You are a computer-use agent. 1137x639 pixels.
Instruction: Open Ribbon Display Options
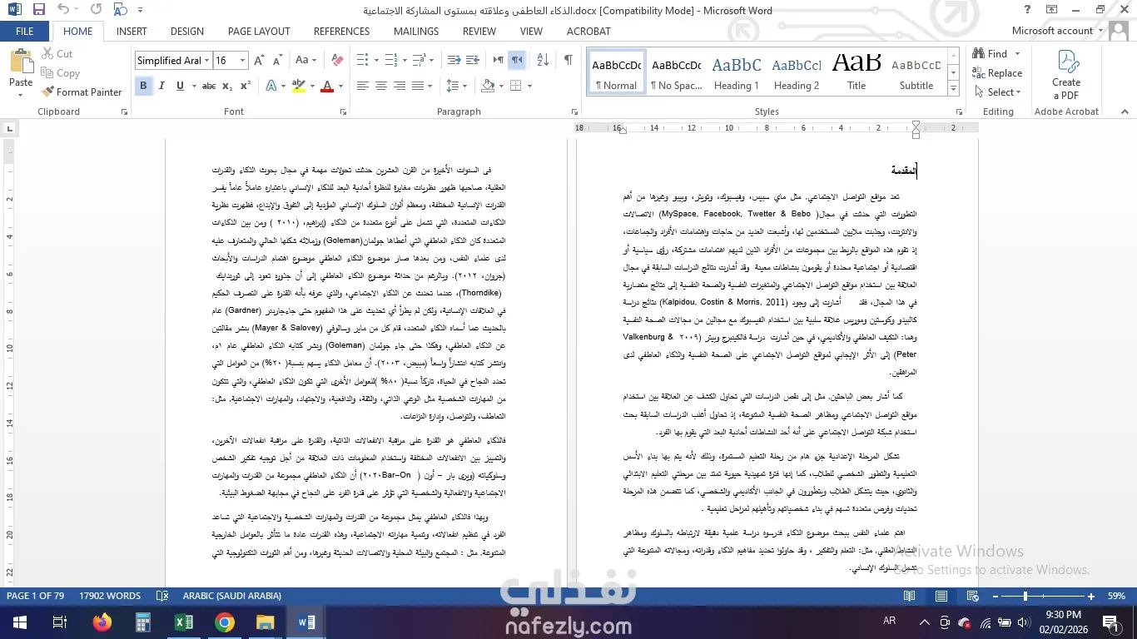(x=1052, y=10)
